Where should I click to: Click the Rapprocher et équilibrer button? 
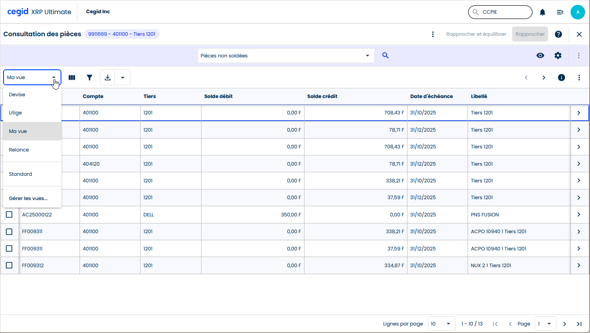[476, 34]
